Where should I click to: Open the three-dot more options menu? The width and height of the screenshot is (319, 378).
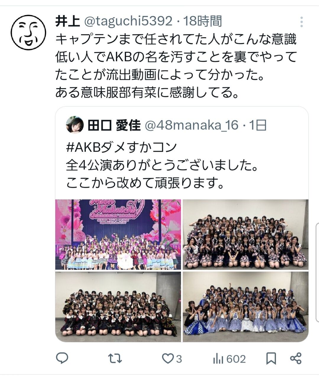click(x=301, y=22)
